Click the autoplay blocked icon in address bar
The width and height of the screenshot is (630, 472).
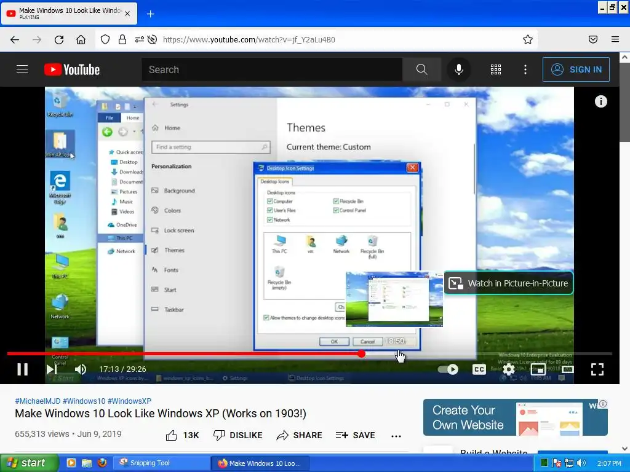pos(152,39)
